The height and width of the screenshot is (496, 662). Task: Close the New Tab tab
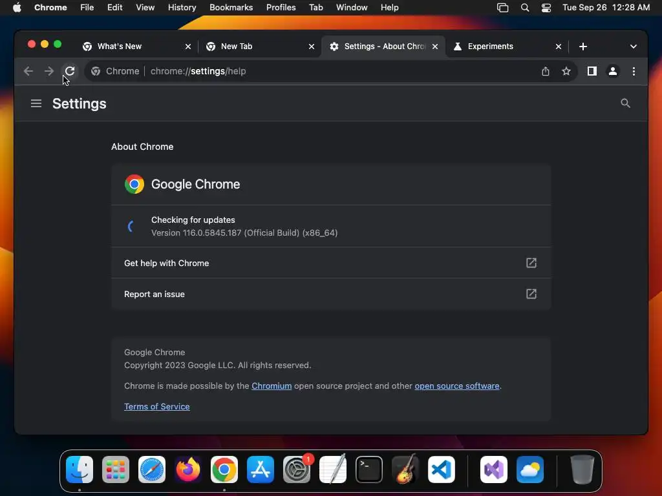point(312,46)
